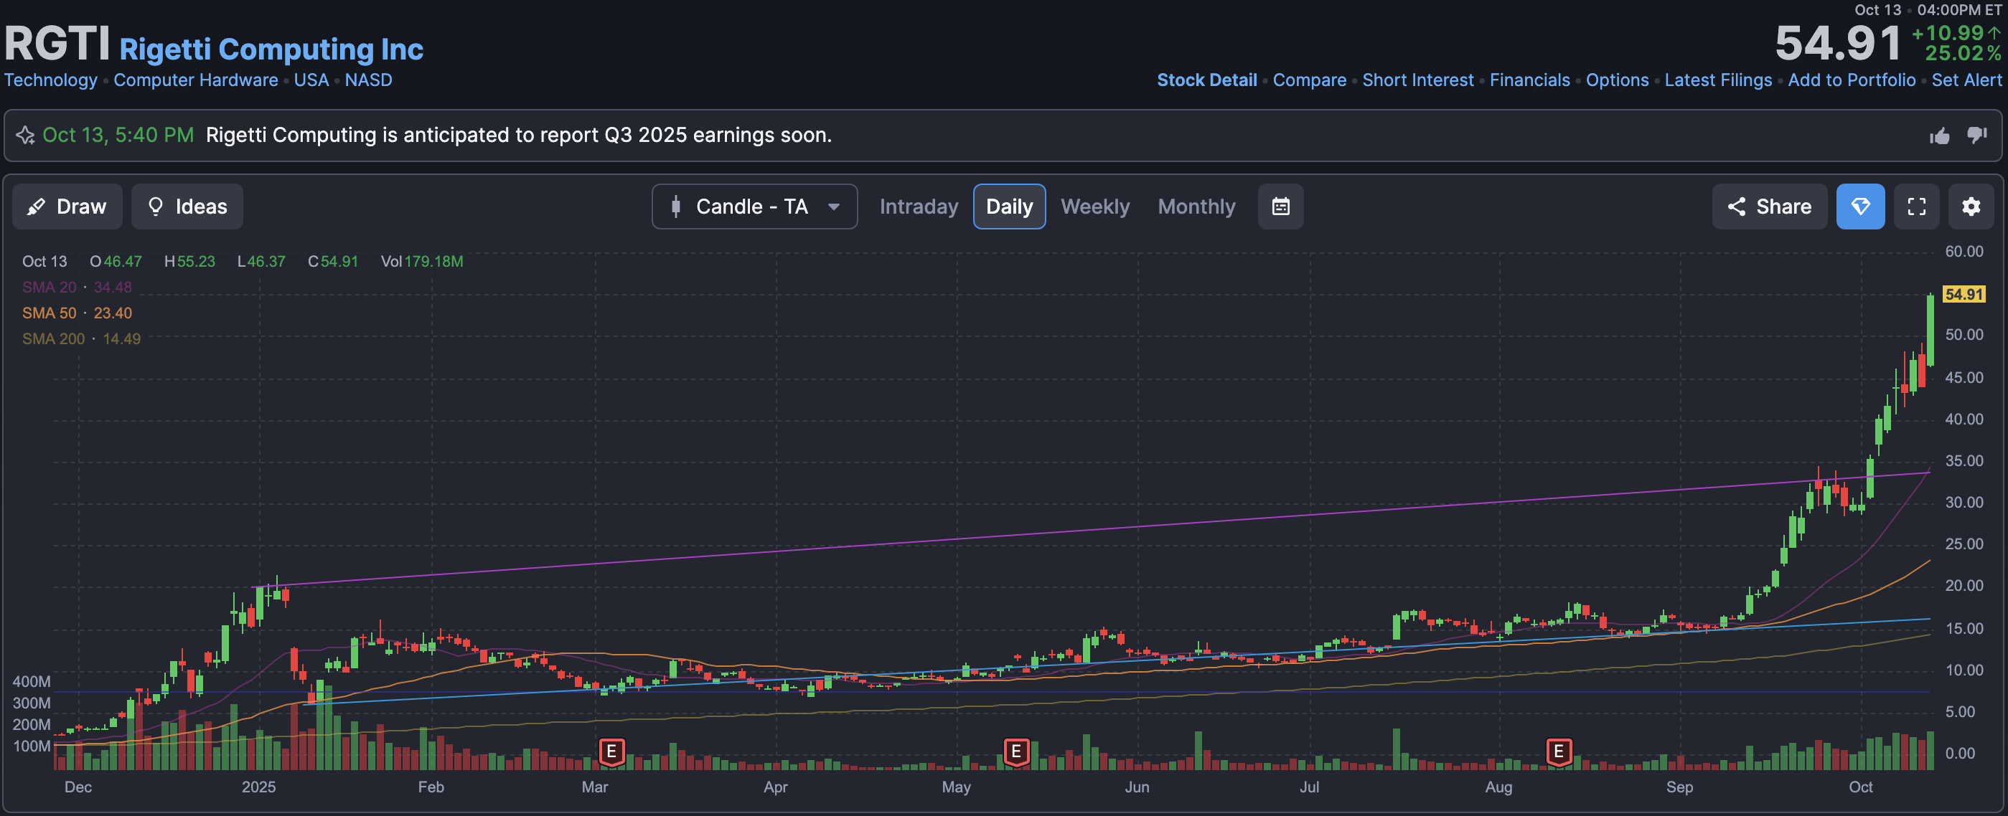Open the Short Interest tab link
The image size is (2008, 816).
(x=1417, y=80)
